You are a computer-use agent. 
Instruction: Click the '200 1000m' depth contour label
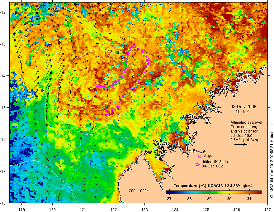139,191
